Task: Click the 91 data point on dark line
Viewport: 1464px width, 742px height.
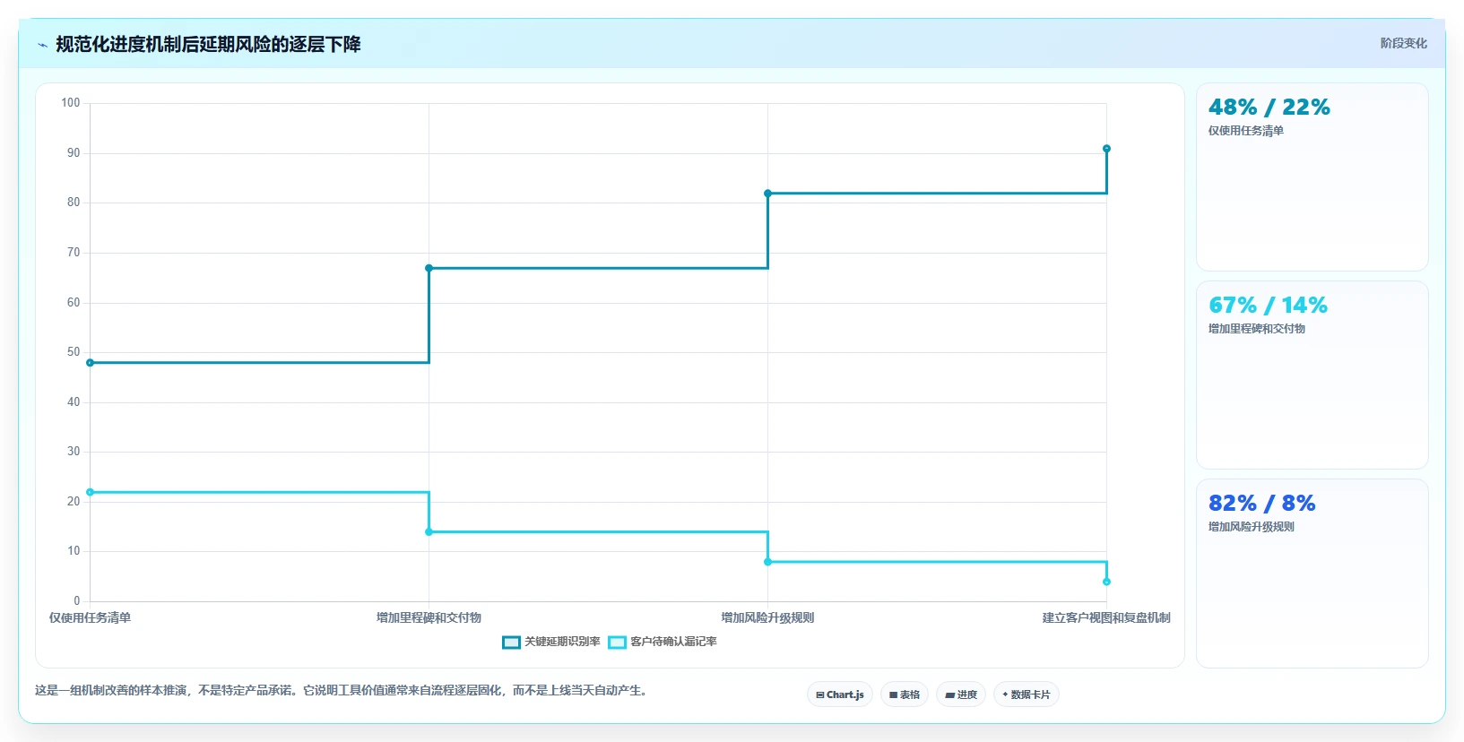Action: (1106, 149)
